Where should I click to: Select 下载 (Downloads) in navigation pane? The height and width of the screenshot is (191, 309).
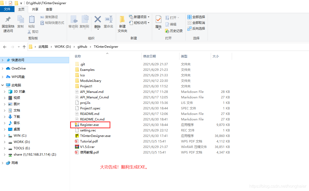pyautogui.click(x=17, y=117)
